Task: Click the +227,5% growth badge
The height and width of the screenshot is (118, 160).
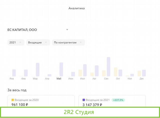Action: tap(118, 100)
